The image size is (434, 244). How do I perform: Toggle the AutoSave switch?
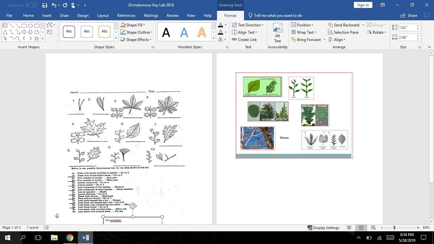(x=31, y=5)
